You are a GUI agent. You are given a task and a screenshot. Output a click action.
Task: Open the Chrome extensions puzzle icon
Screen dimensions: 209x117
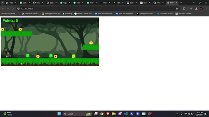click(184, 9)
